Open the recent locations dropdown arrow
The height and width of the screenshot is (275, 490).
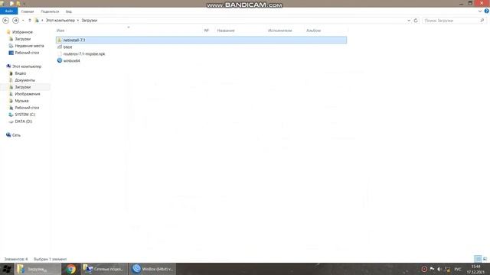point(23,21)
